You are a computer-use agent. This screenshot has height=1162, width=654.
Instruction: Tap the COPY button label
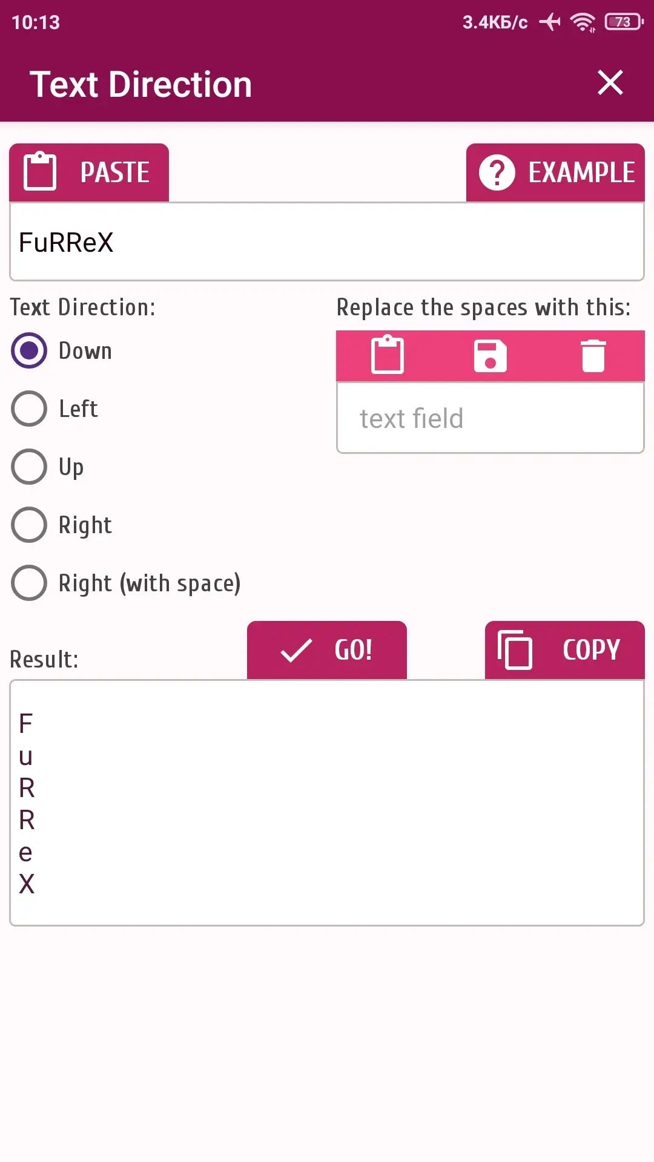point(592,651)
